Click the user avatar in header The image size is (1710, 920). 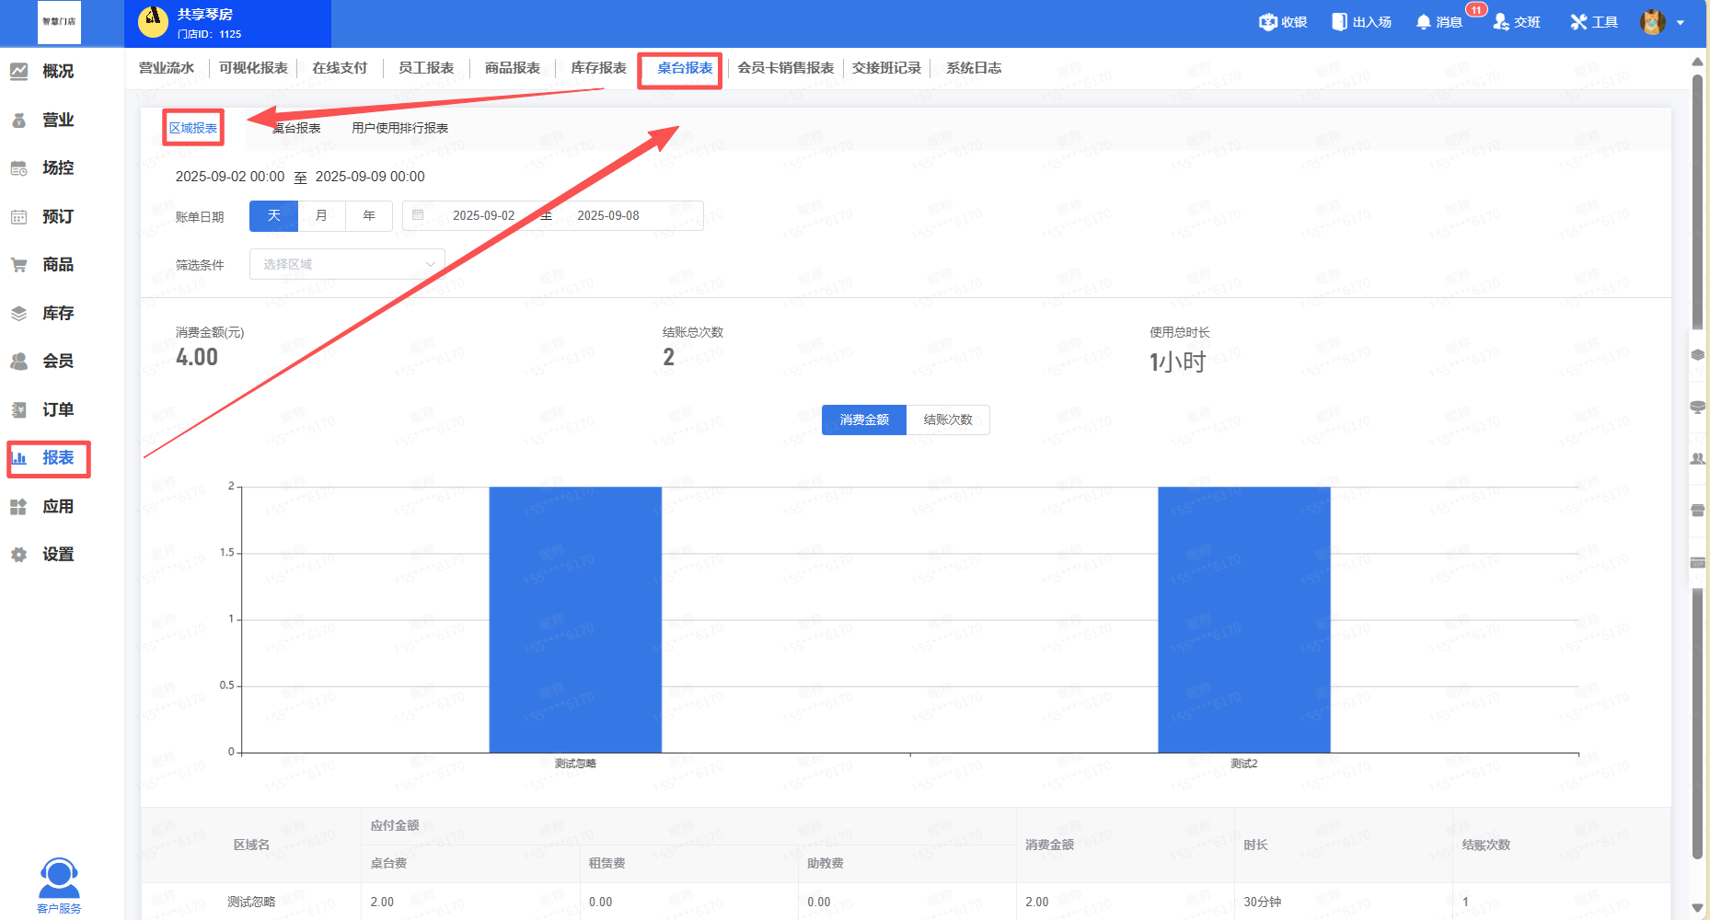click(x=1653, y=22)
